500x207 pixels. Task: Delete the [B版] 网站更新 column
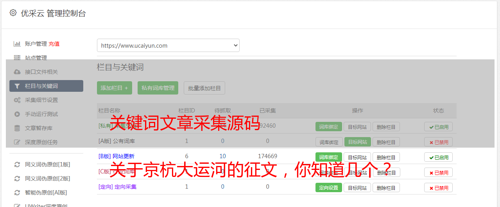coord(386,157)
